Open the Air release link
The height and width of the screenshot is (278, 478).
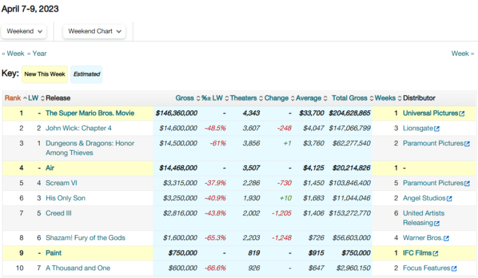click(x=50, y=168)
